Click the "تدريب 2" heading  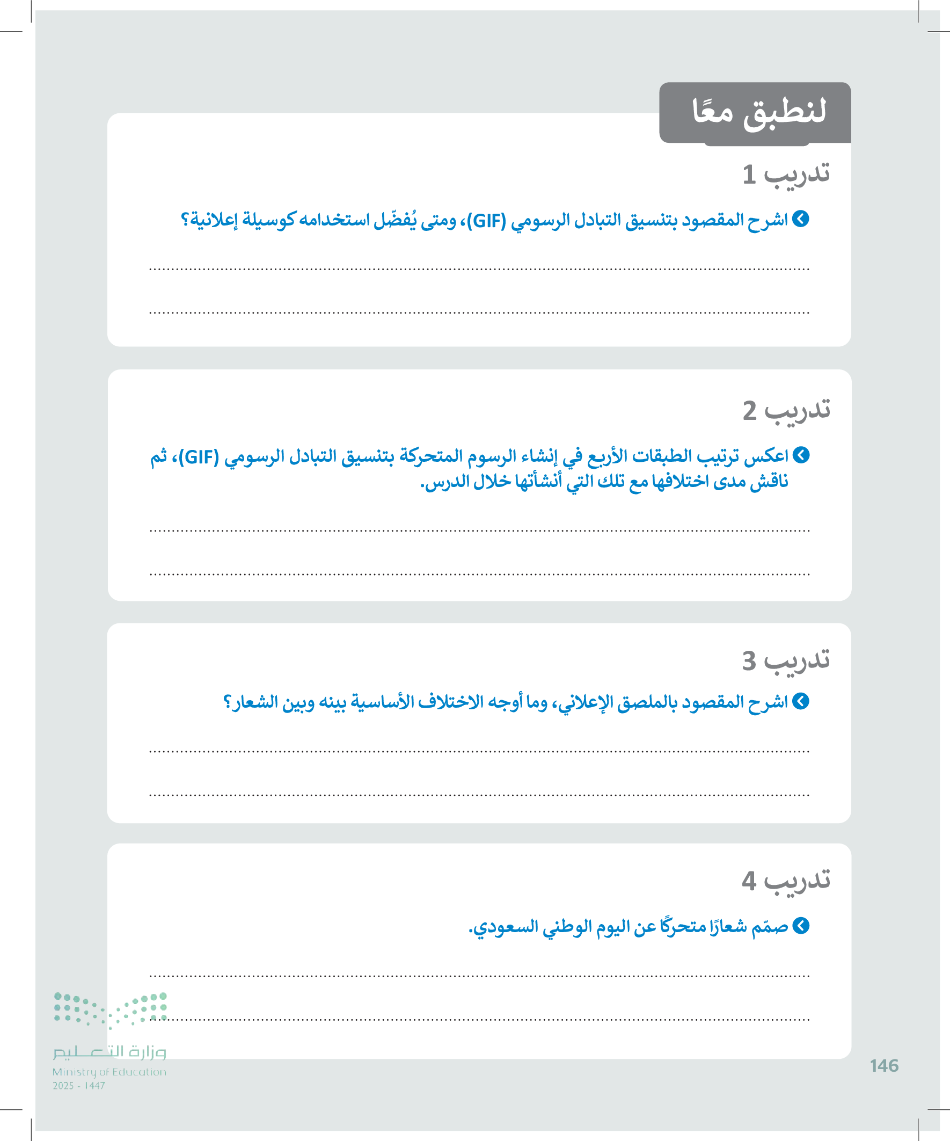pyautogui.click(x=786, y=411)
